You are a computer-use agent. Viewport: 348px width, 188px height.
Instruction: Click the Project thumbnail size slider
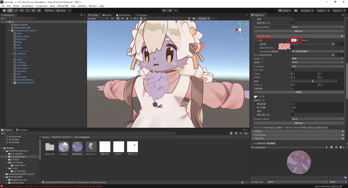click(x=241, y=182)
